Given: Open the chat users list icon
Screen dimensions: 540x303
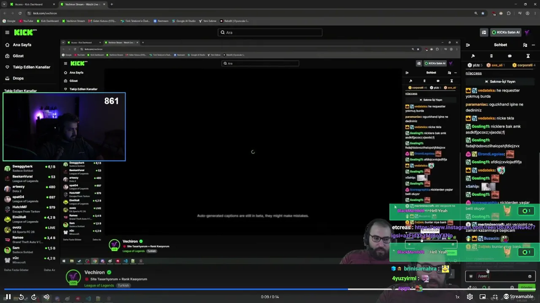Looking at the screenshot, I should click(525, 45).
